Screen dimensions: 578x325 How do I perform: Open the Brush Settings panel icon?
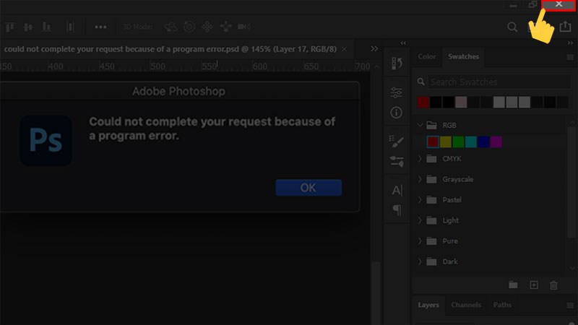397,161
